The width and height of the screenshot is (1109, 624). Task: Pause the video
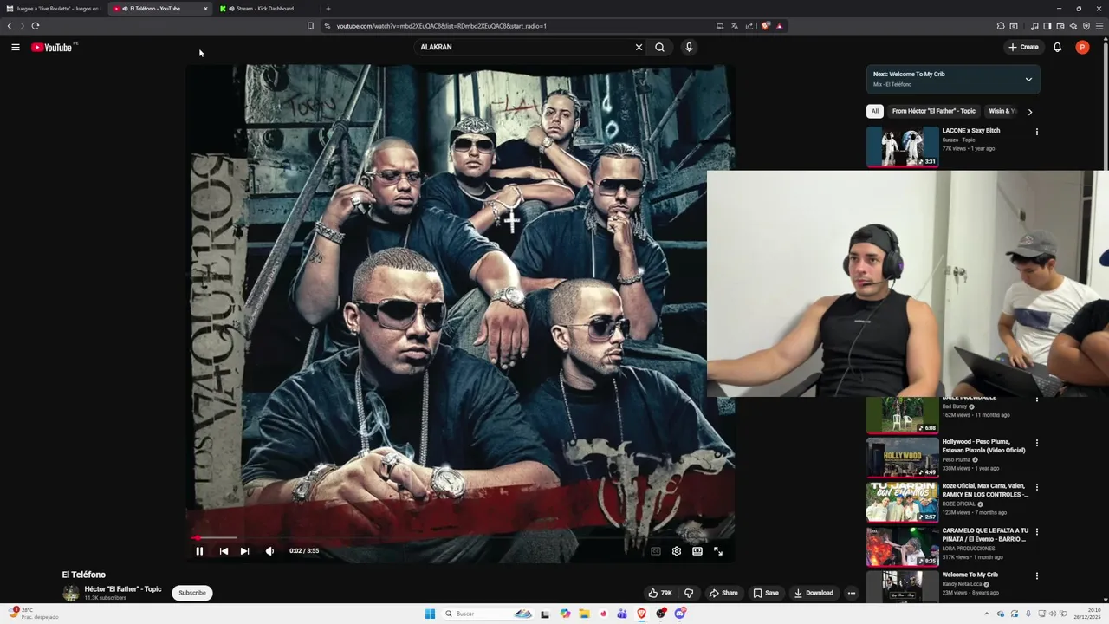[199, 551]
